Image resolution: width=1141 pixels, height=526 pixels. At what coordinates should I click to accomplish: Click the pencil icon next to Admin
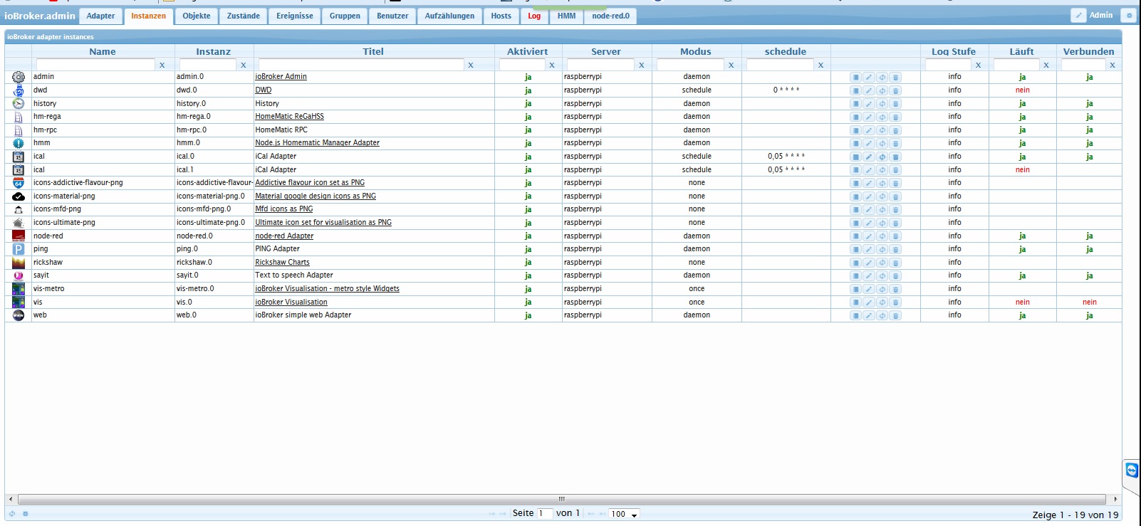click(x=1079, y=15)
